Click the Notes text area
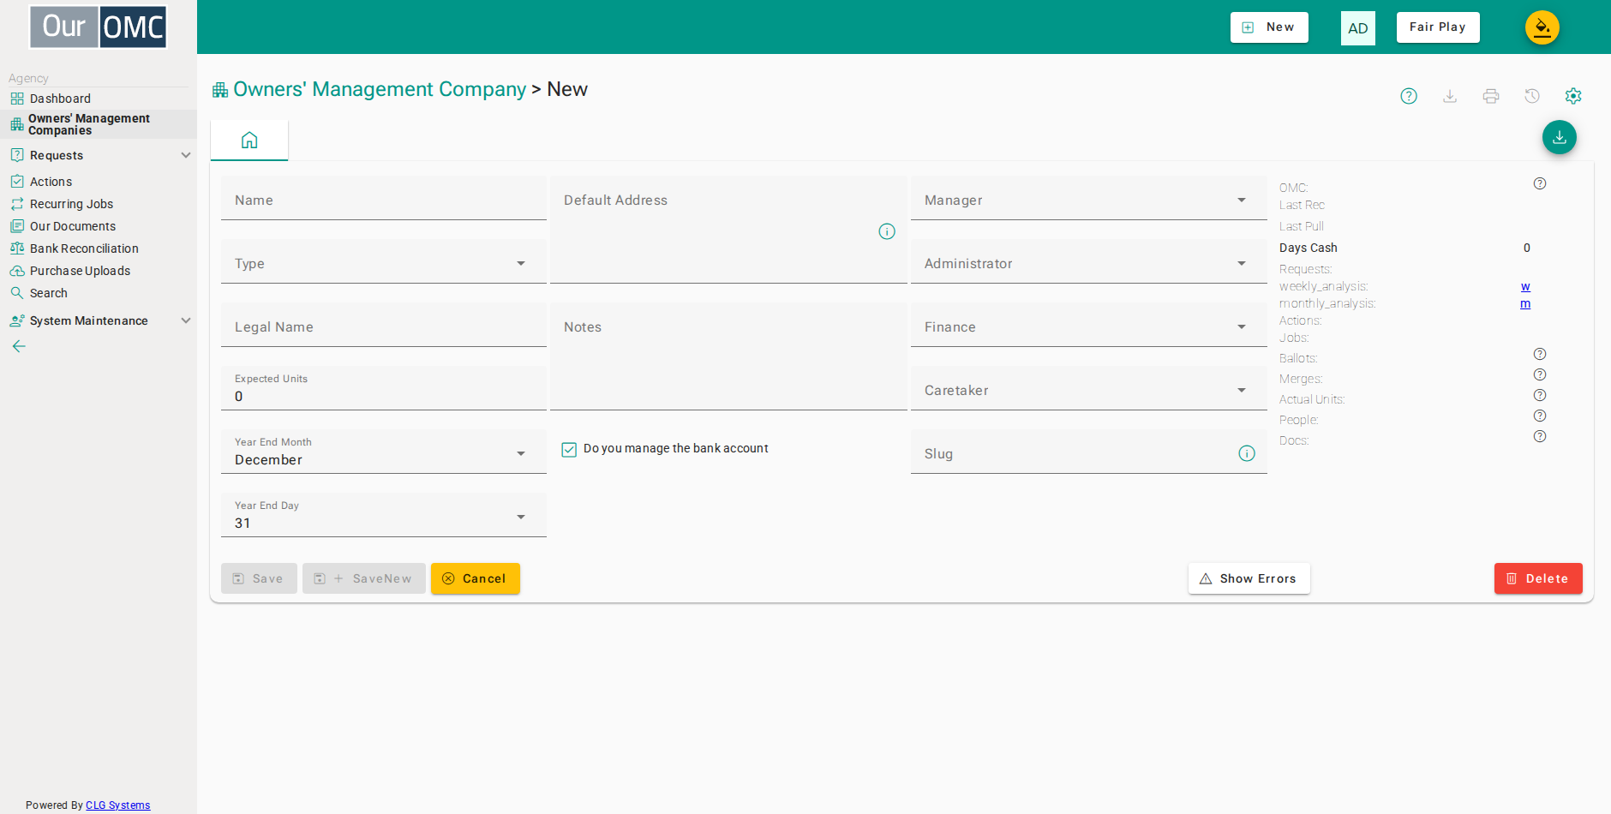This screenshot has width=1611, height=814. point(728,356)
